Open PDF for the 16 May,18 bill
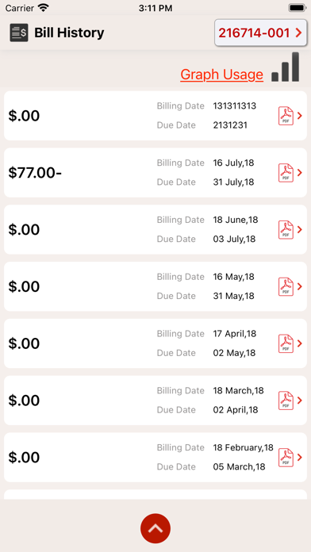 (x=286, y=286)
